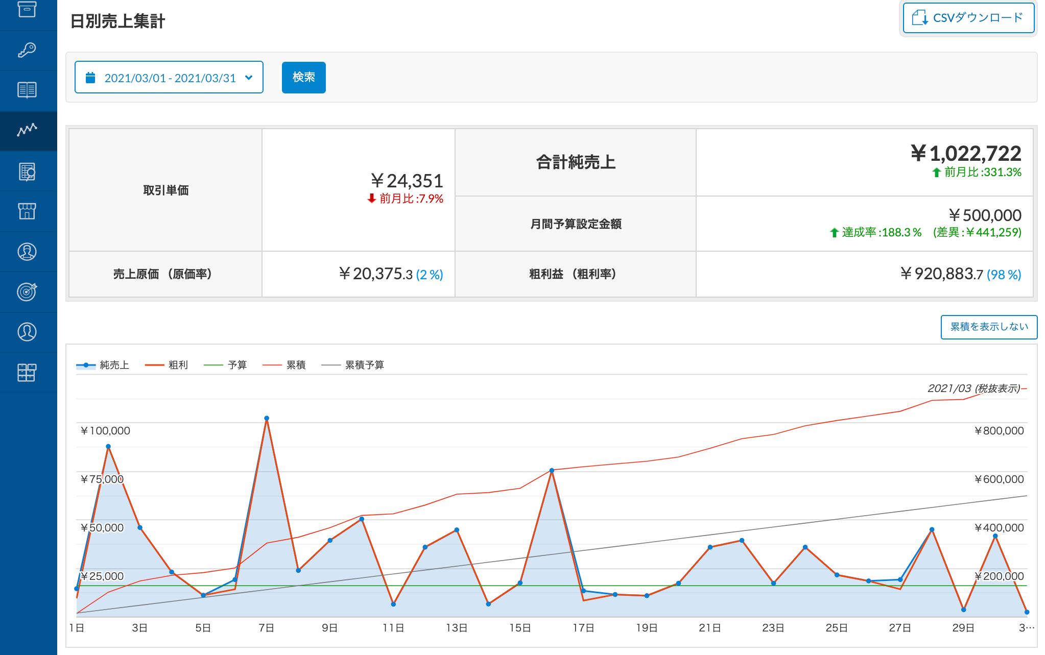Open the staff user sidebar icon
Viewport: 1045px width, 655px height.
pos(27,332)
